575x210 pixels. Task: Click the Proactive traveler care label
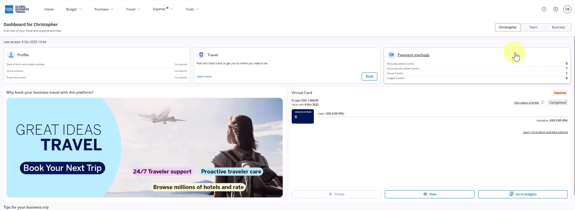231,171
